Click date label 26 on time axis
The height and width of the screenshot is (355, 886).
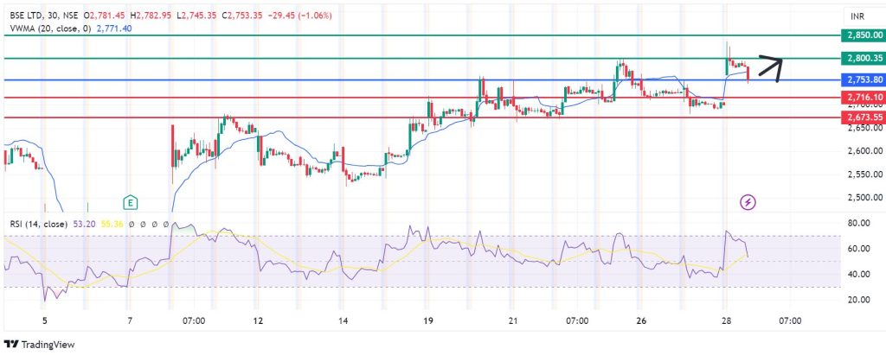click(640, 320)
